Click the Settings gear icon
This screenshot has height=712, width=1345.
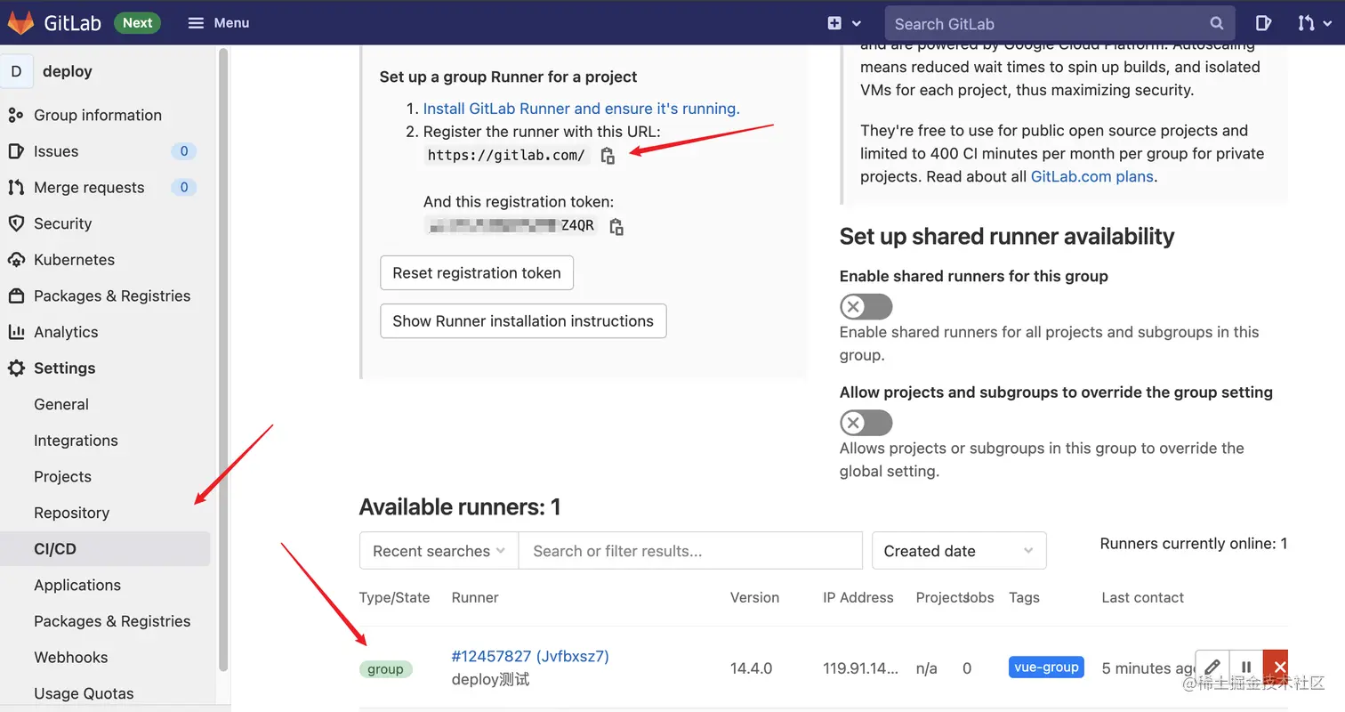[x=16, y=368]
